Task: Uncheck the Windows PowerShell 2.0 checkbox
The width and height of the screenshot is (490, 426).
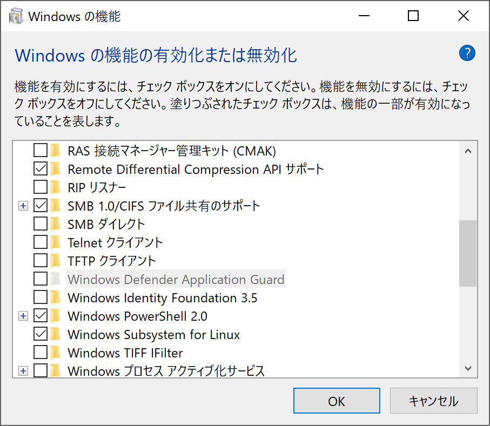Action: coord(41,316)
